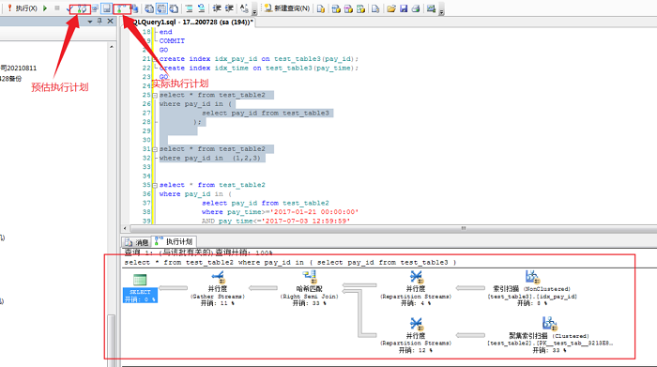Collapse the select block at line 35
This screenshot has width=657, height=367.
point(155,186)
